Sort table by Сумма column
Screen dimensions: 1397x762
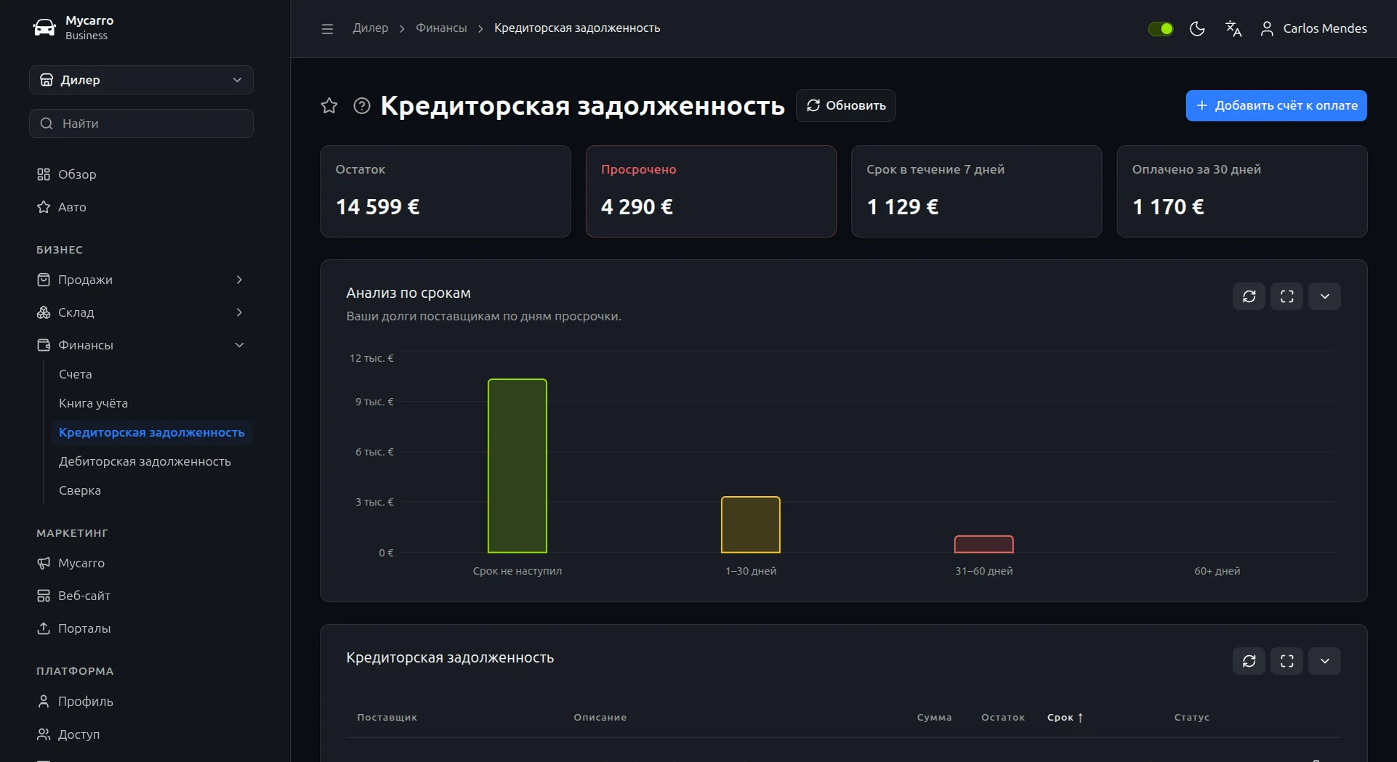click(934, 718)
